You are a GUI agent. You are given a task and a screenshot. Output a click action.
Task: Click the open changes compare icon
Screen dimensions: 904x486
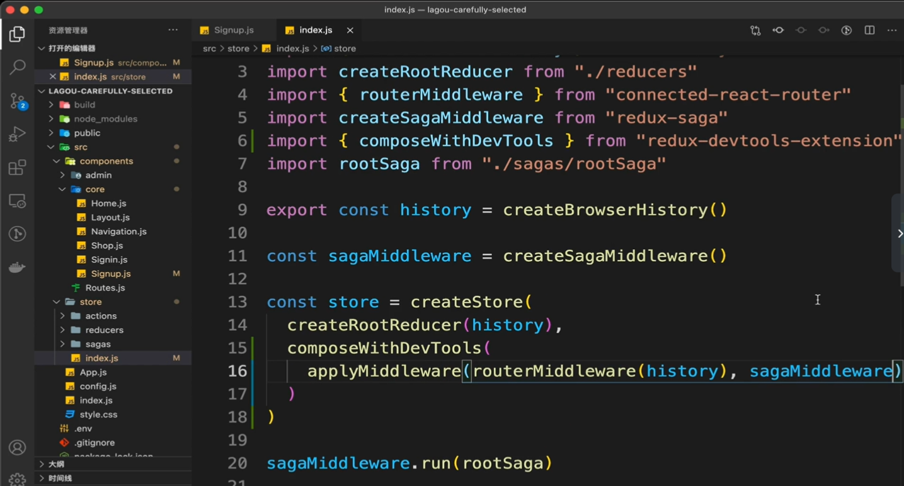(x=755, y=30)
